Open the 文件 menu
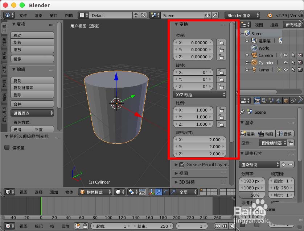The image size is (304, 231). pos(23,16)
